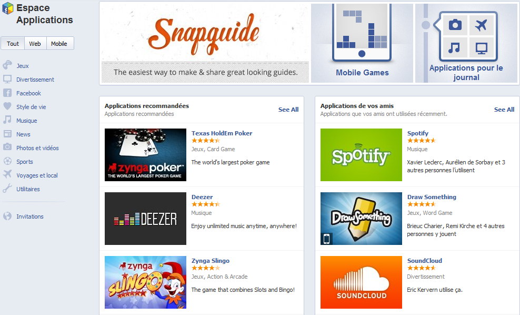Open the Spotify app thumbnail
Image resolution: width=520 pixels, height=315 pixels.
pos(361,155)
